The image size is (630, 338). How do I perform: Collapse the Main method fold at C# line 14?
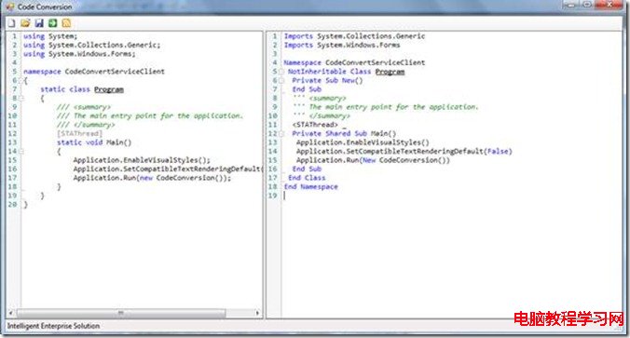click(21, 152)
